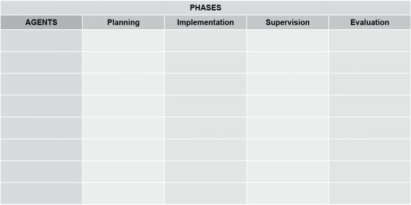Click the second row cell under AGENTS
Image resolution: width=411 pixels, height=205 pixels.
42,62
